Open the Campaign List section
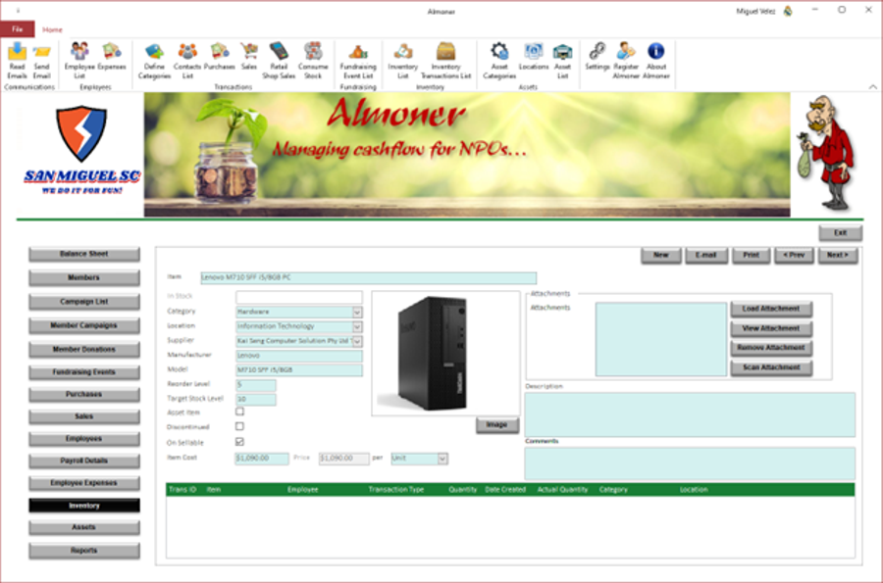 coord(84,302)
